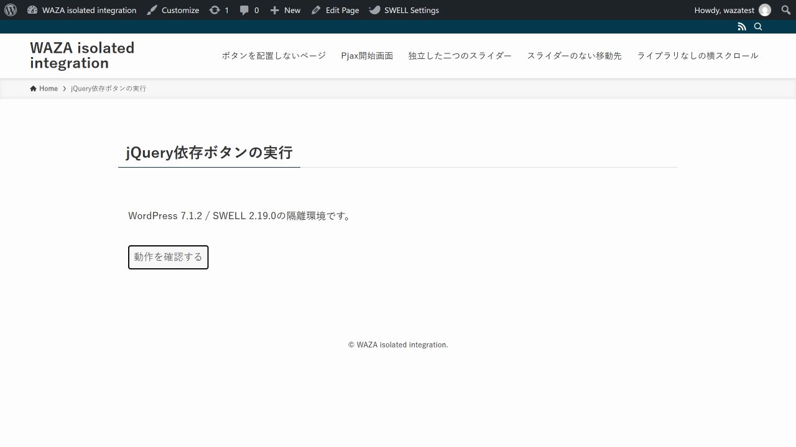
Task: Click the WordPress 7.1.2 / SWELL 2.19.0 paragraph
Action: pos(241,216)
